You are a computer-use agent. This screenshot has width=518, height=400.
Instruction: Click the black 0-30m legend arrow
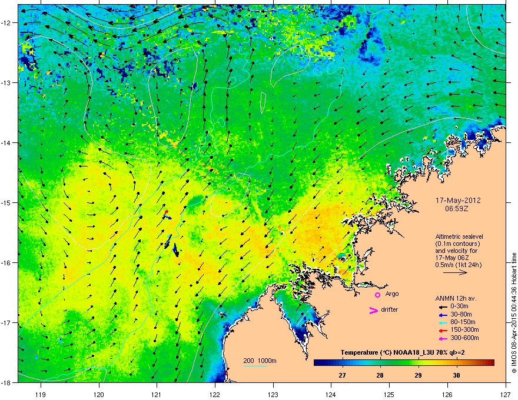pyautogui.click(x=443, y=306)
